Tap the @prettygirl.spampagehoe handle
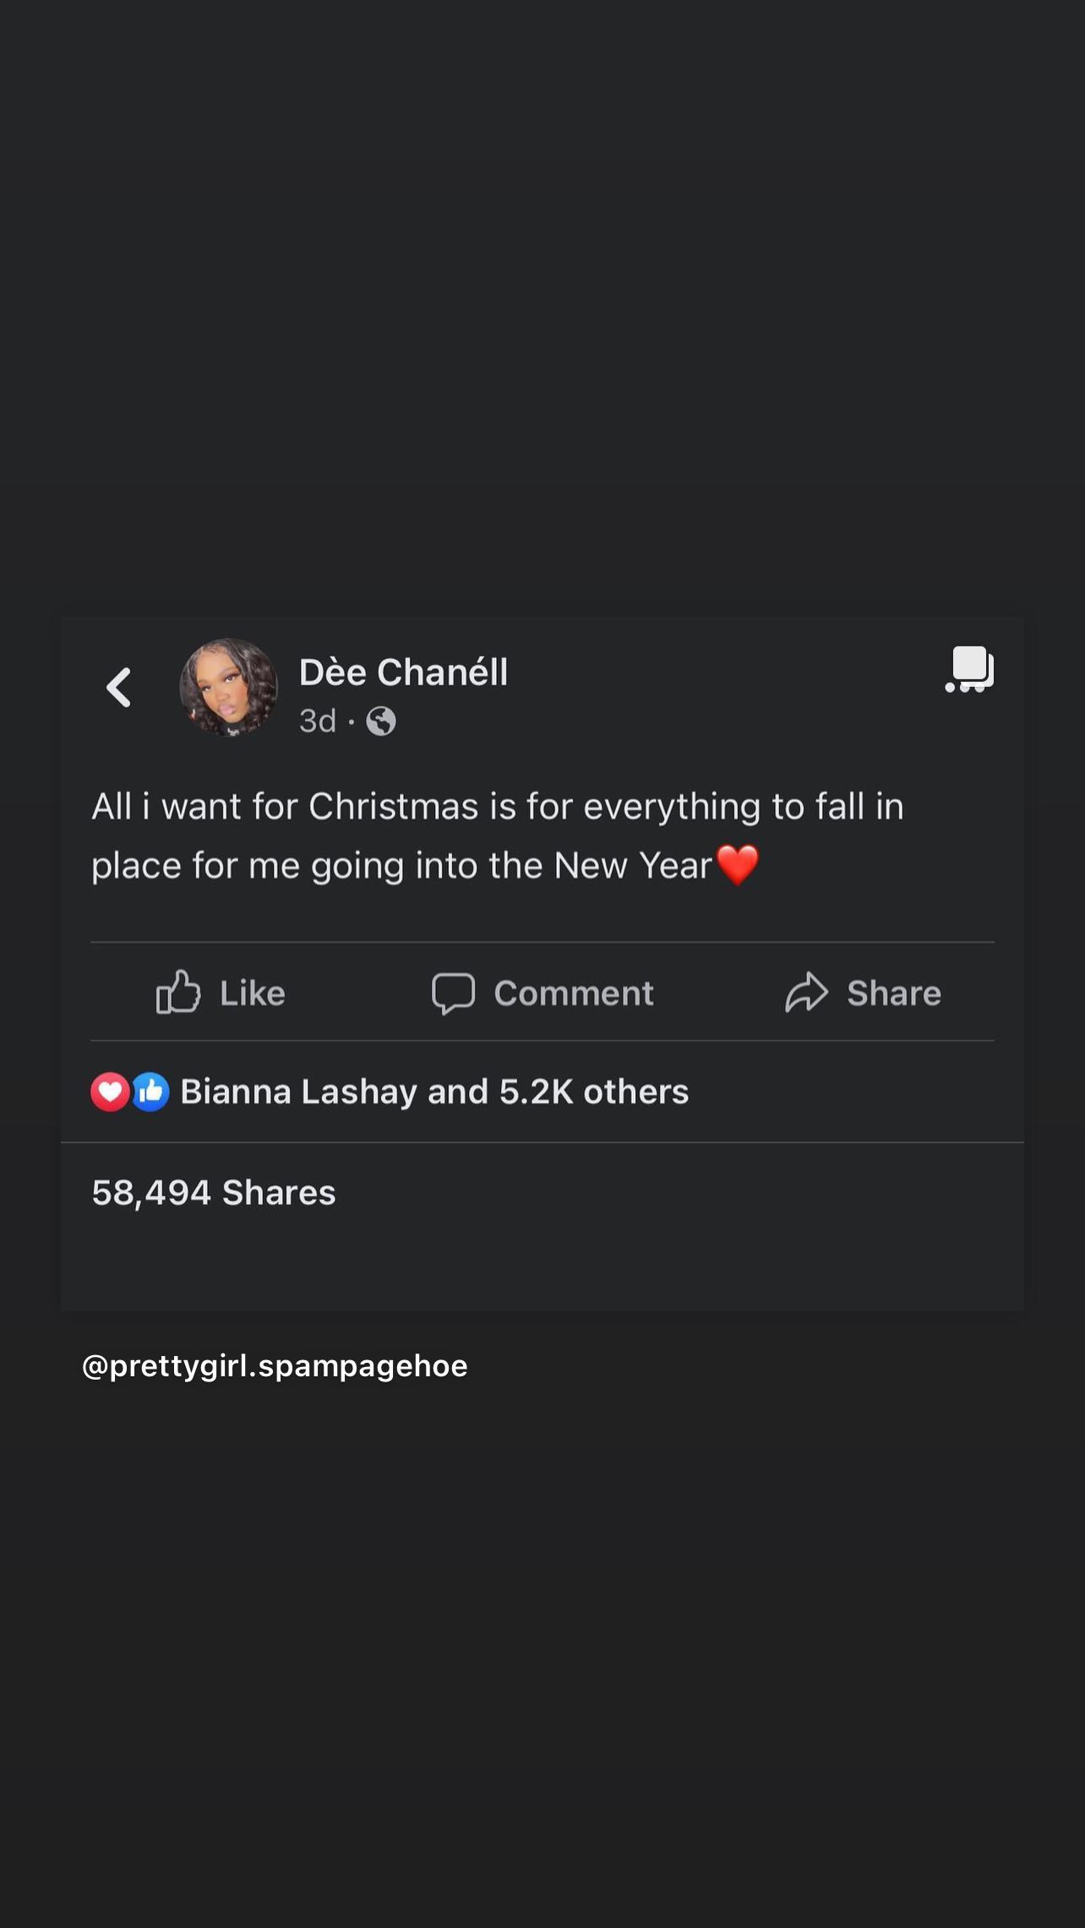This screenshot has width=1085, height=1928. click(275, 1365)
